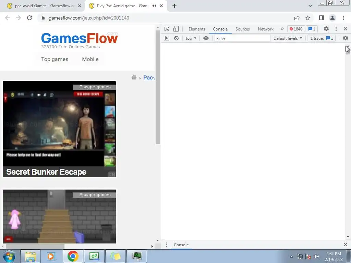The width and height of the screenshot is (351, 263).
Task: Open the staircase escape game thumbnail
Action: click(59, 216)
